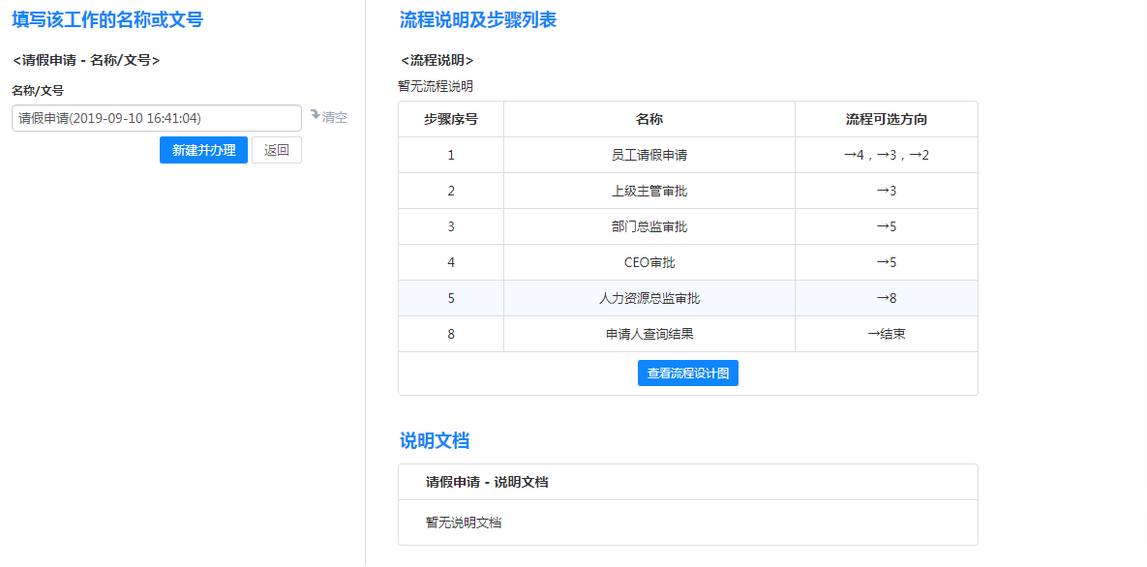Viewport: 1147px width, 567px height.
Task: Click the 流程说明及步骤列表 heading
Action: pyautogui.click(x=478, y=20)
